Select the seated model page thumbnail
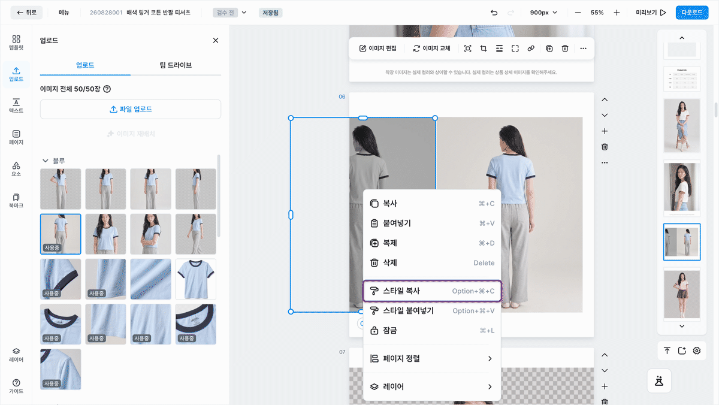719x405 pixels. coord(682,126)
